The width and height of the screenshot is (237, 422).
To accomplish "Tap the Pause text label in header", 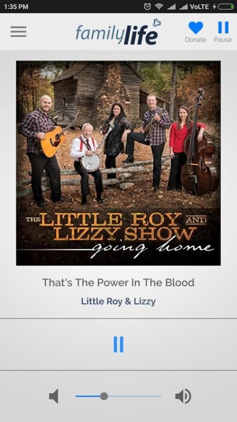I will pyautogui.click(x=223, y=40).
